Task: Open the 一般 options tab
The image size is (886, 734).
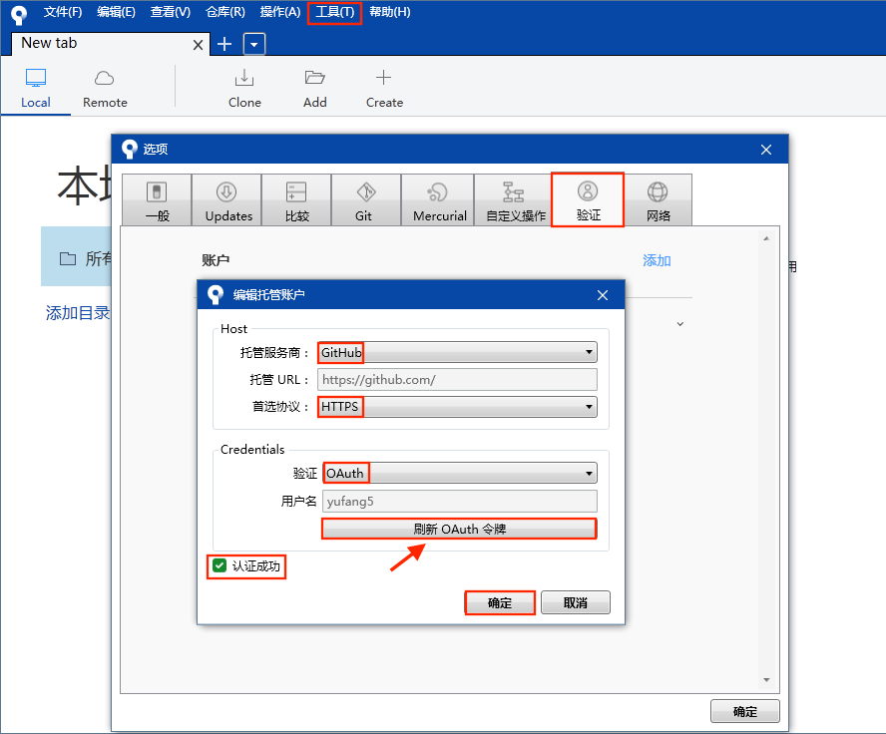Action: 157,200
